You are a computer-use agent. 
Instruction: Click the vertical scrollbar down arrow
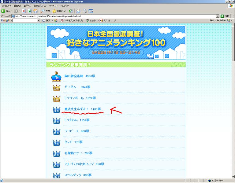click(x=233, y=177)
